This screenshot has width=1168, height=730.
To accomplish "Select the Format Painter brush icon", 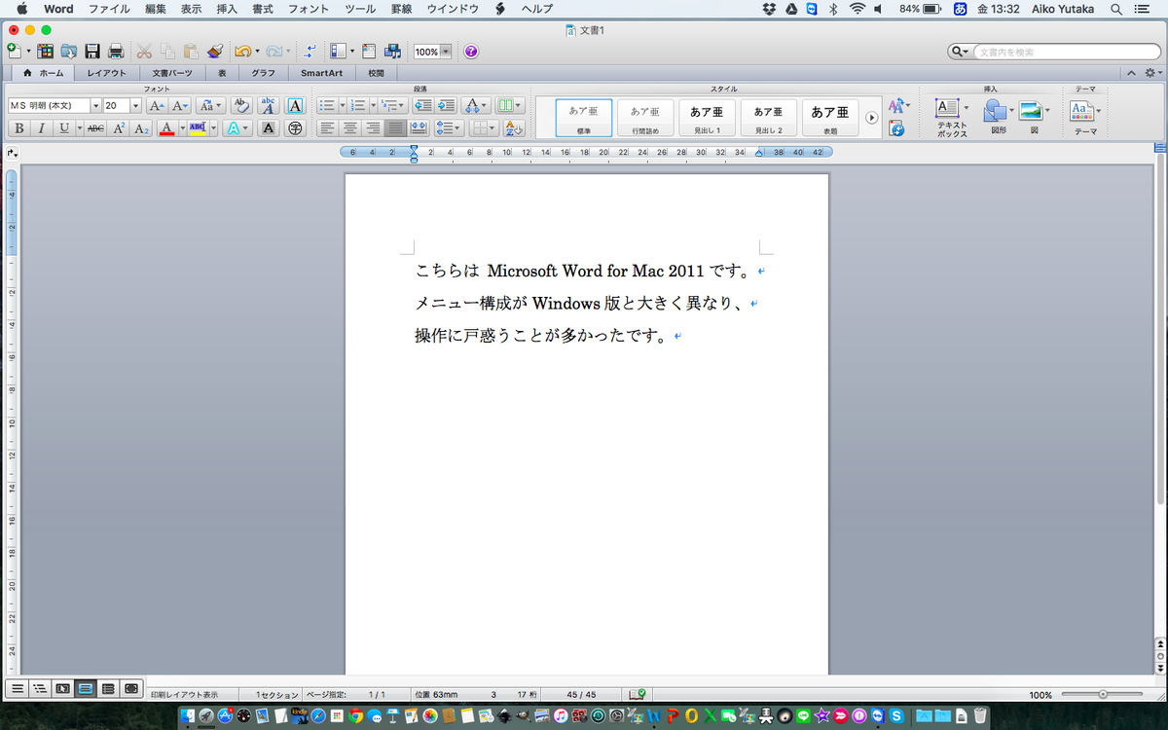I will click(x=215, y=51).
